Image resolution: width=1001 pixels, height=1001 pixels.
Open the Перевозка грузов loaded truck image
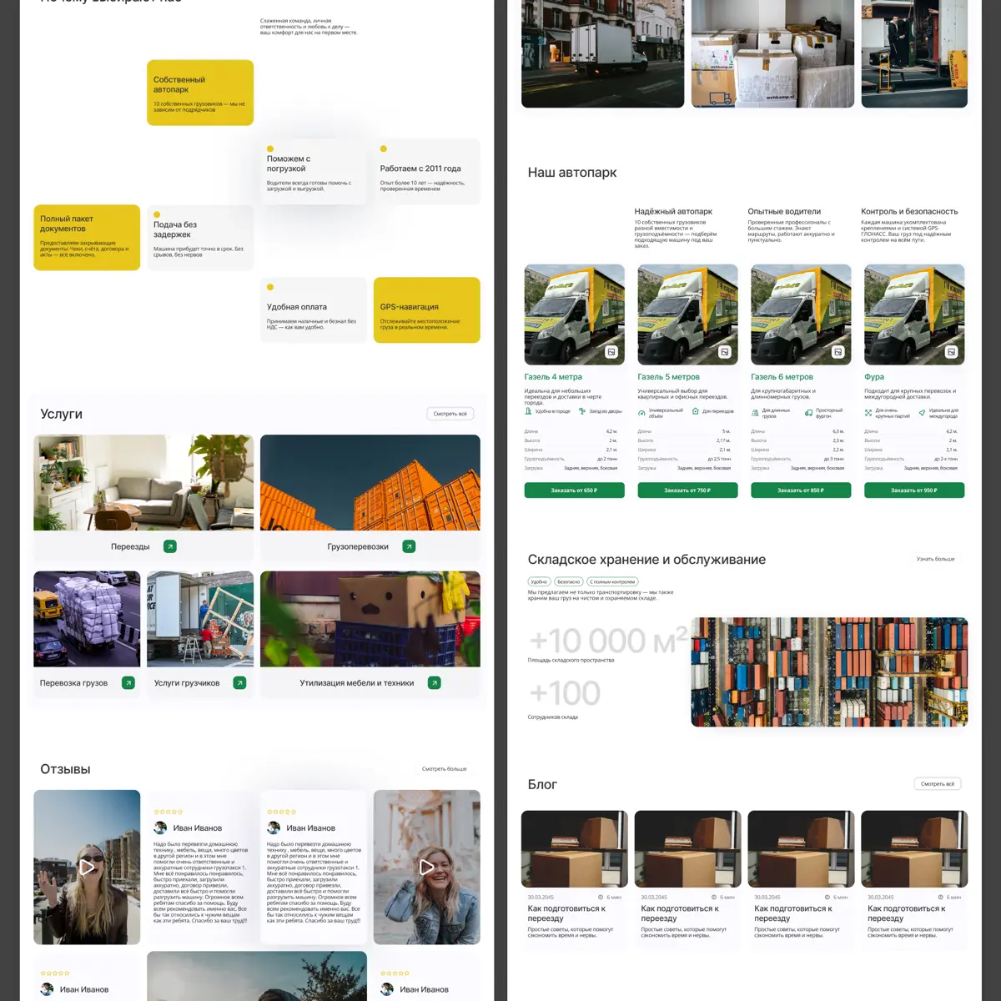click(87, 619)
